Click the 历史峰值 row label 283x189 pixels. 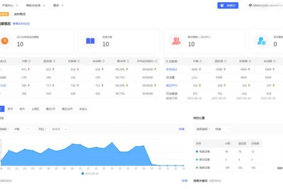click(x=172, y=94)
